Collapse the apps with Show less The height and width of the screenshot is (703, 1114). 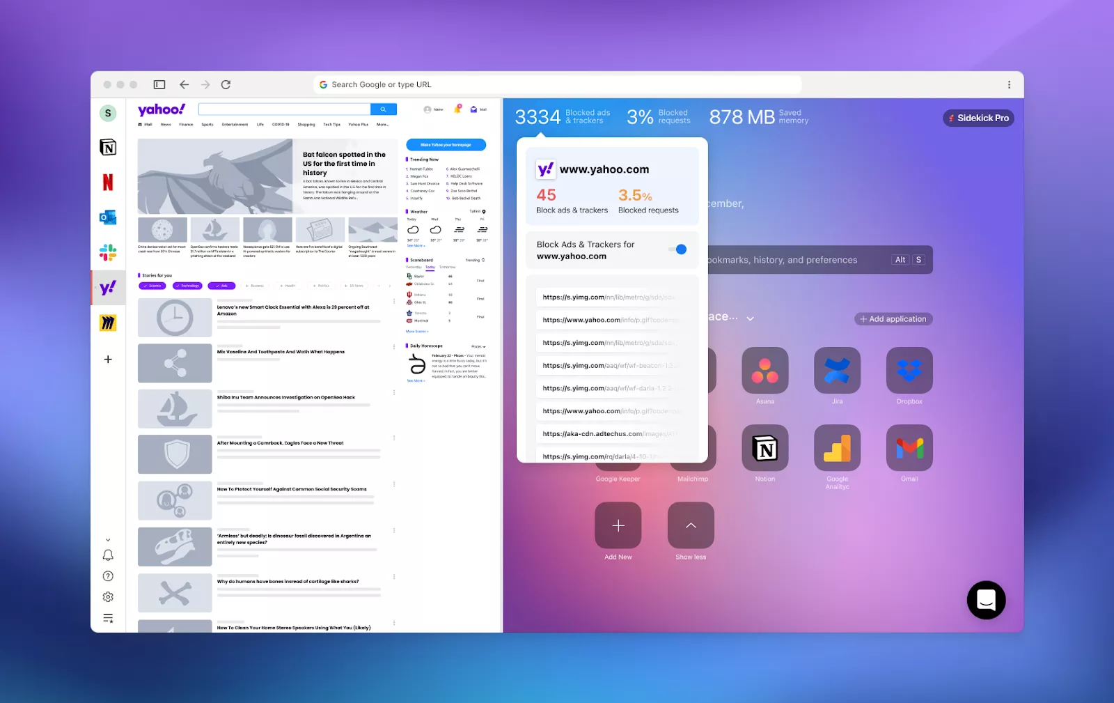[691, 526]
